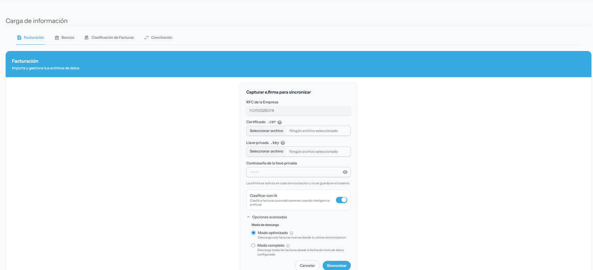This screenshot has height=270, width=593.
Task: Open the Facturación tab
Action: coord(30,38)
